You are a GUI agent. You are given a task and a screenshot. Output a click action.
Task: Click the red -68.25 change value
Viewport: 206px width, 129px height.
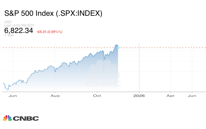pos(43,32)
